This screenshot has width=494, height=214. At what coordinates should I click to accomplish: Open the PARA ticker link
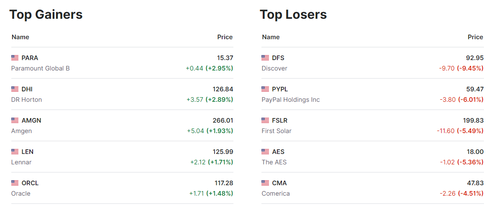[30, 58]
